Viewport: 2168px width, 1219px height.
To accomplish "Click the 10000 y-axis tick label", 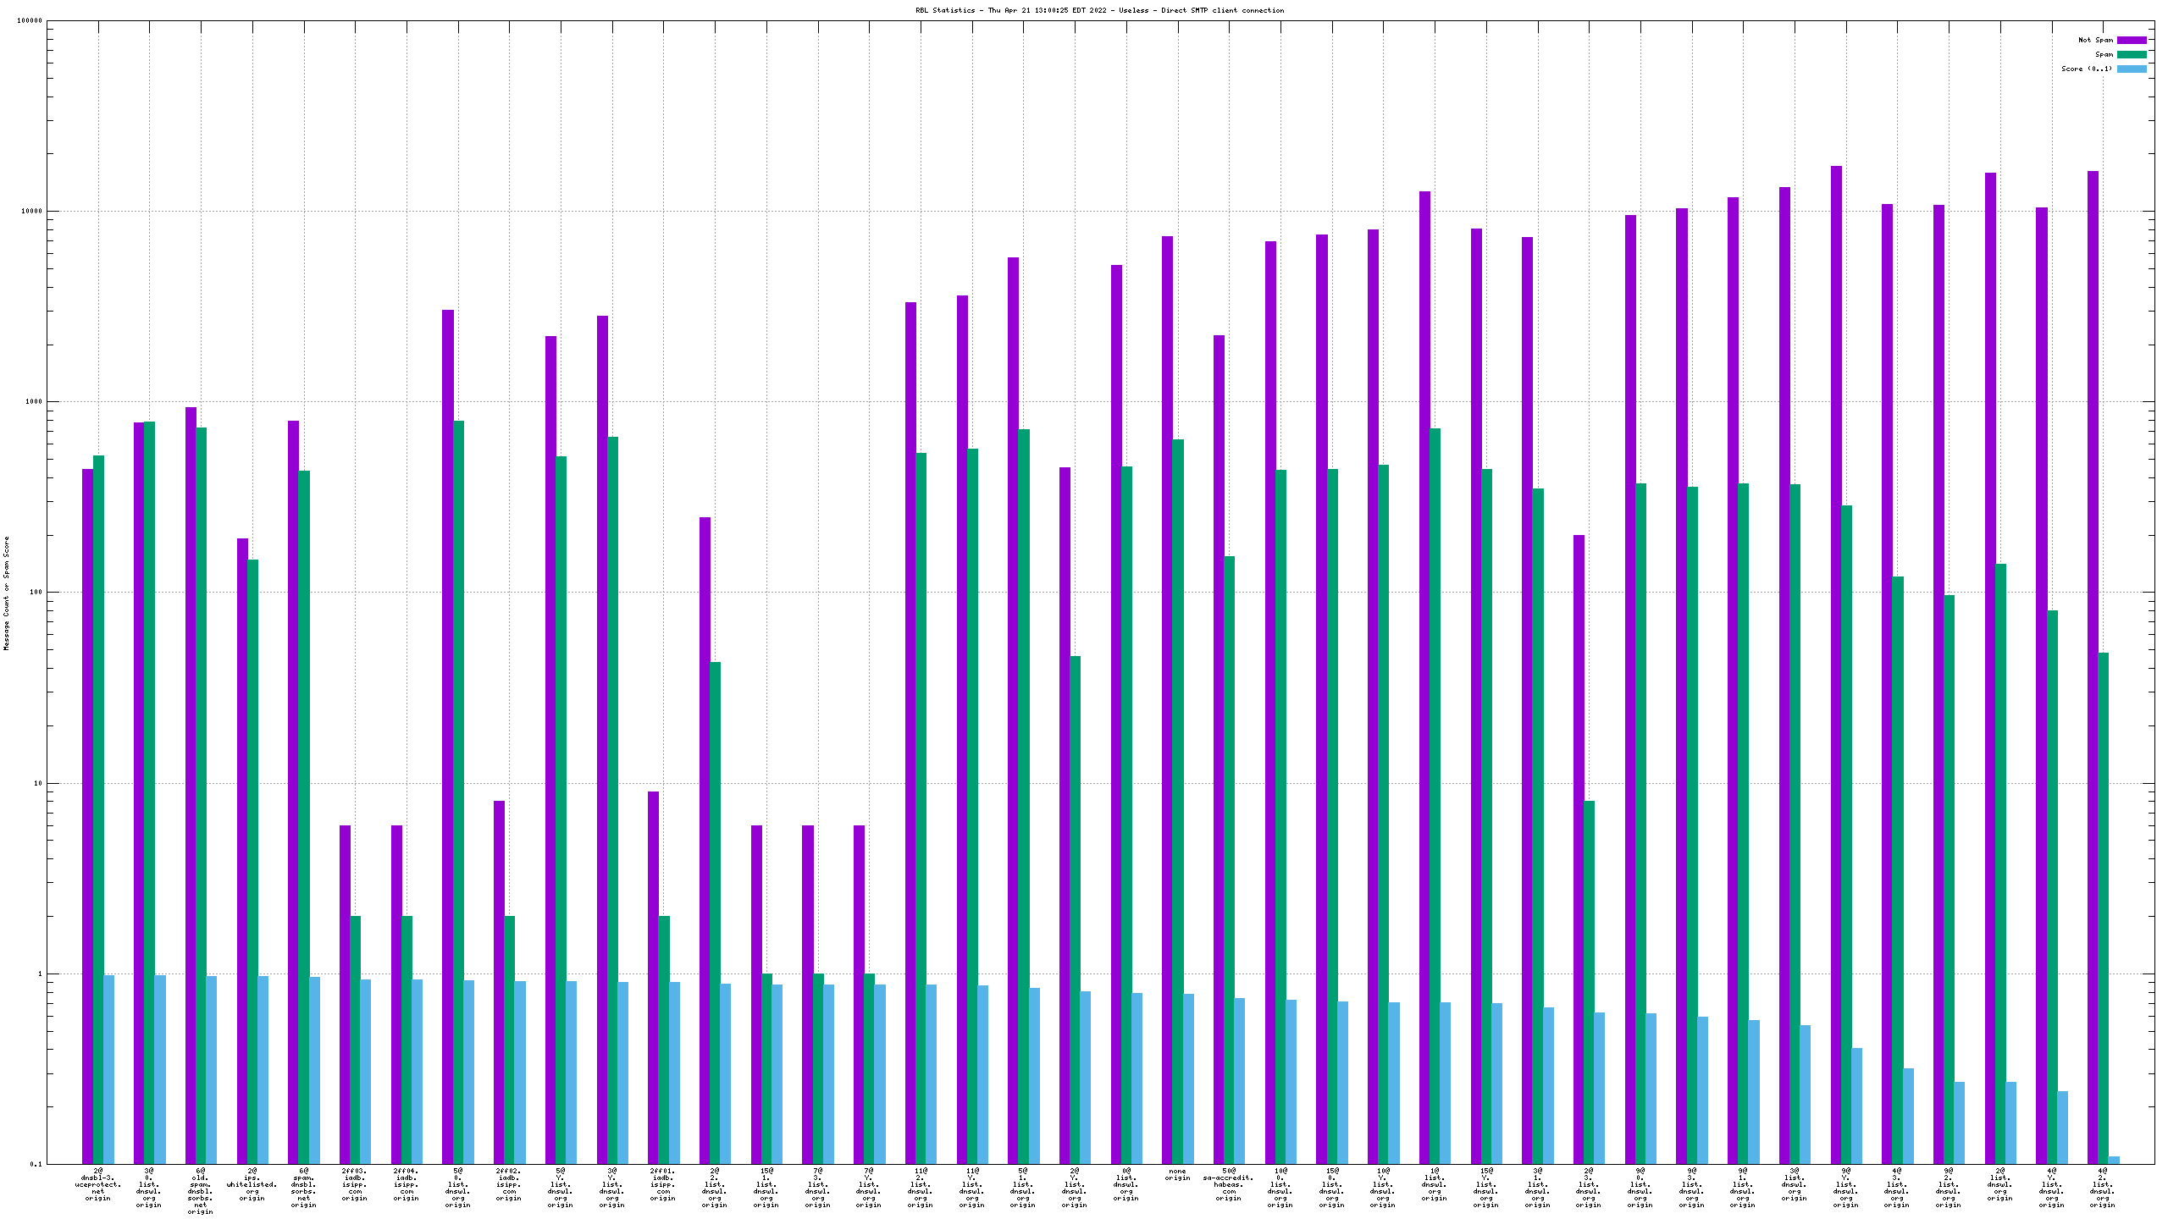I will 30,211.
